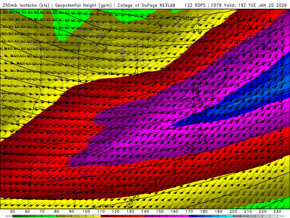This screenshot has width=290, height=218.
Task: Pick the bright yellow swatch just below 110
Action: pyautogui.click(x=97, y=216)
